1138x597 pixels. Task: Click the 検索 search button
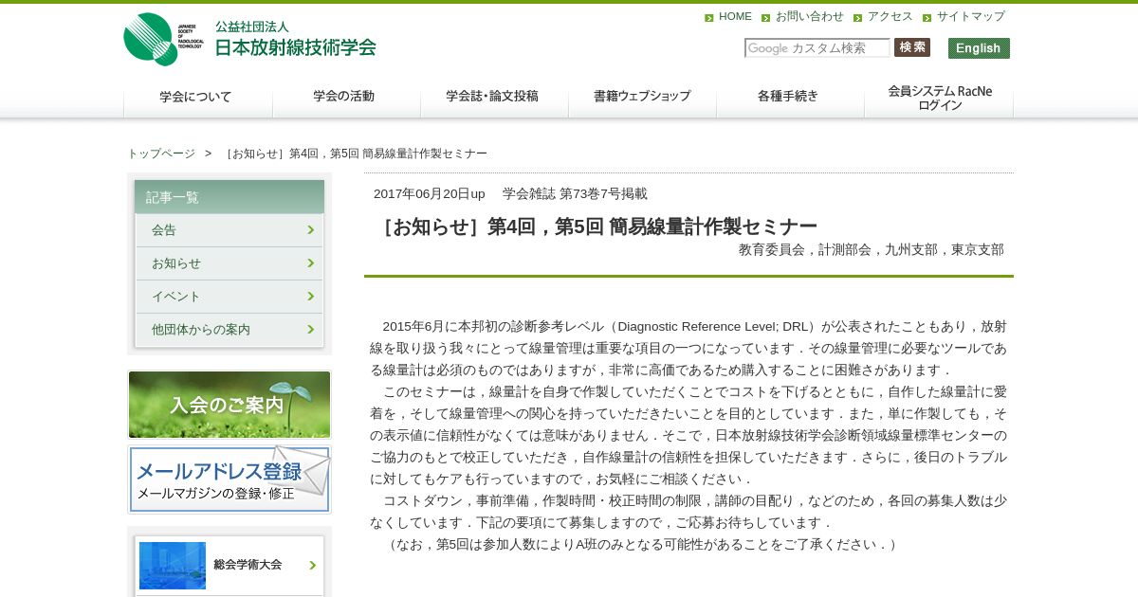coord(912,47)
